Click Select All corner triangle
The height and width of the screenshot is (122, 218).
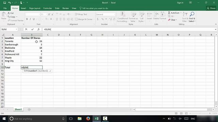click(x=3, y=35)
